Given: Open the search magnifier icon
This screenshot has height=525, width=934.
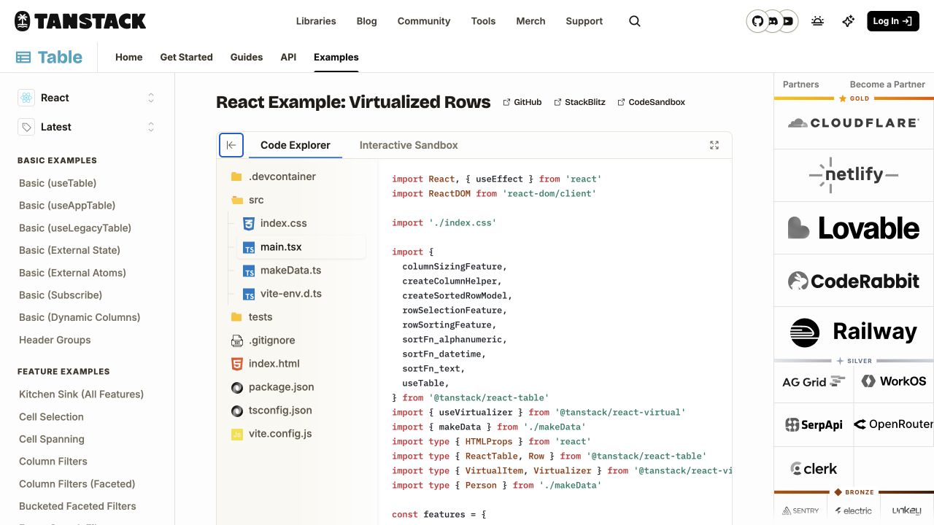Looking at the screenshot, I should pyautogui.click(x=635, y=21).
